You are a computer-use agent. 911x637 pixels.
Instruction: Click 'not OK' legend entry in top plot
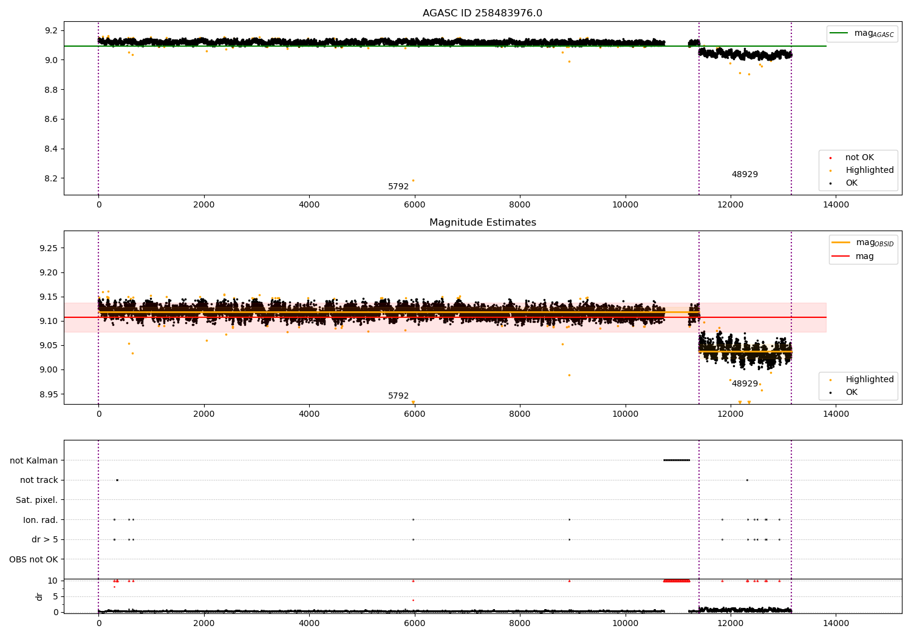[x=859, y=158]
